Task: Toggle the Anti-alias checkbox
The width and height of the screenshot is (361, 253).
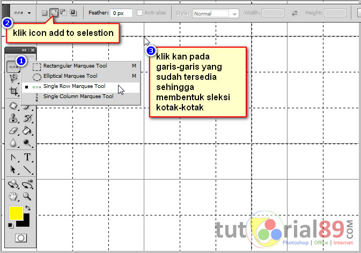Action: coord(139,13)
